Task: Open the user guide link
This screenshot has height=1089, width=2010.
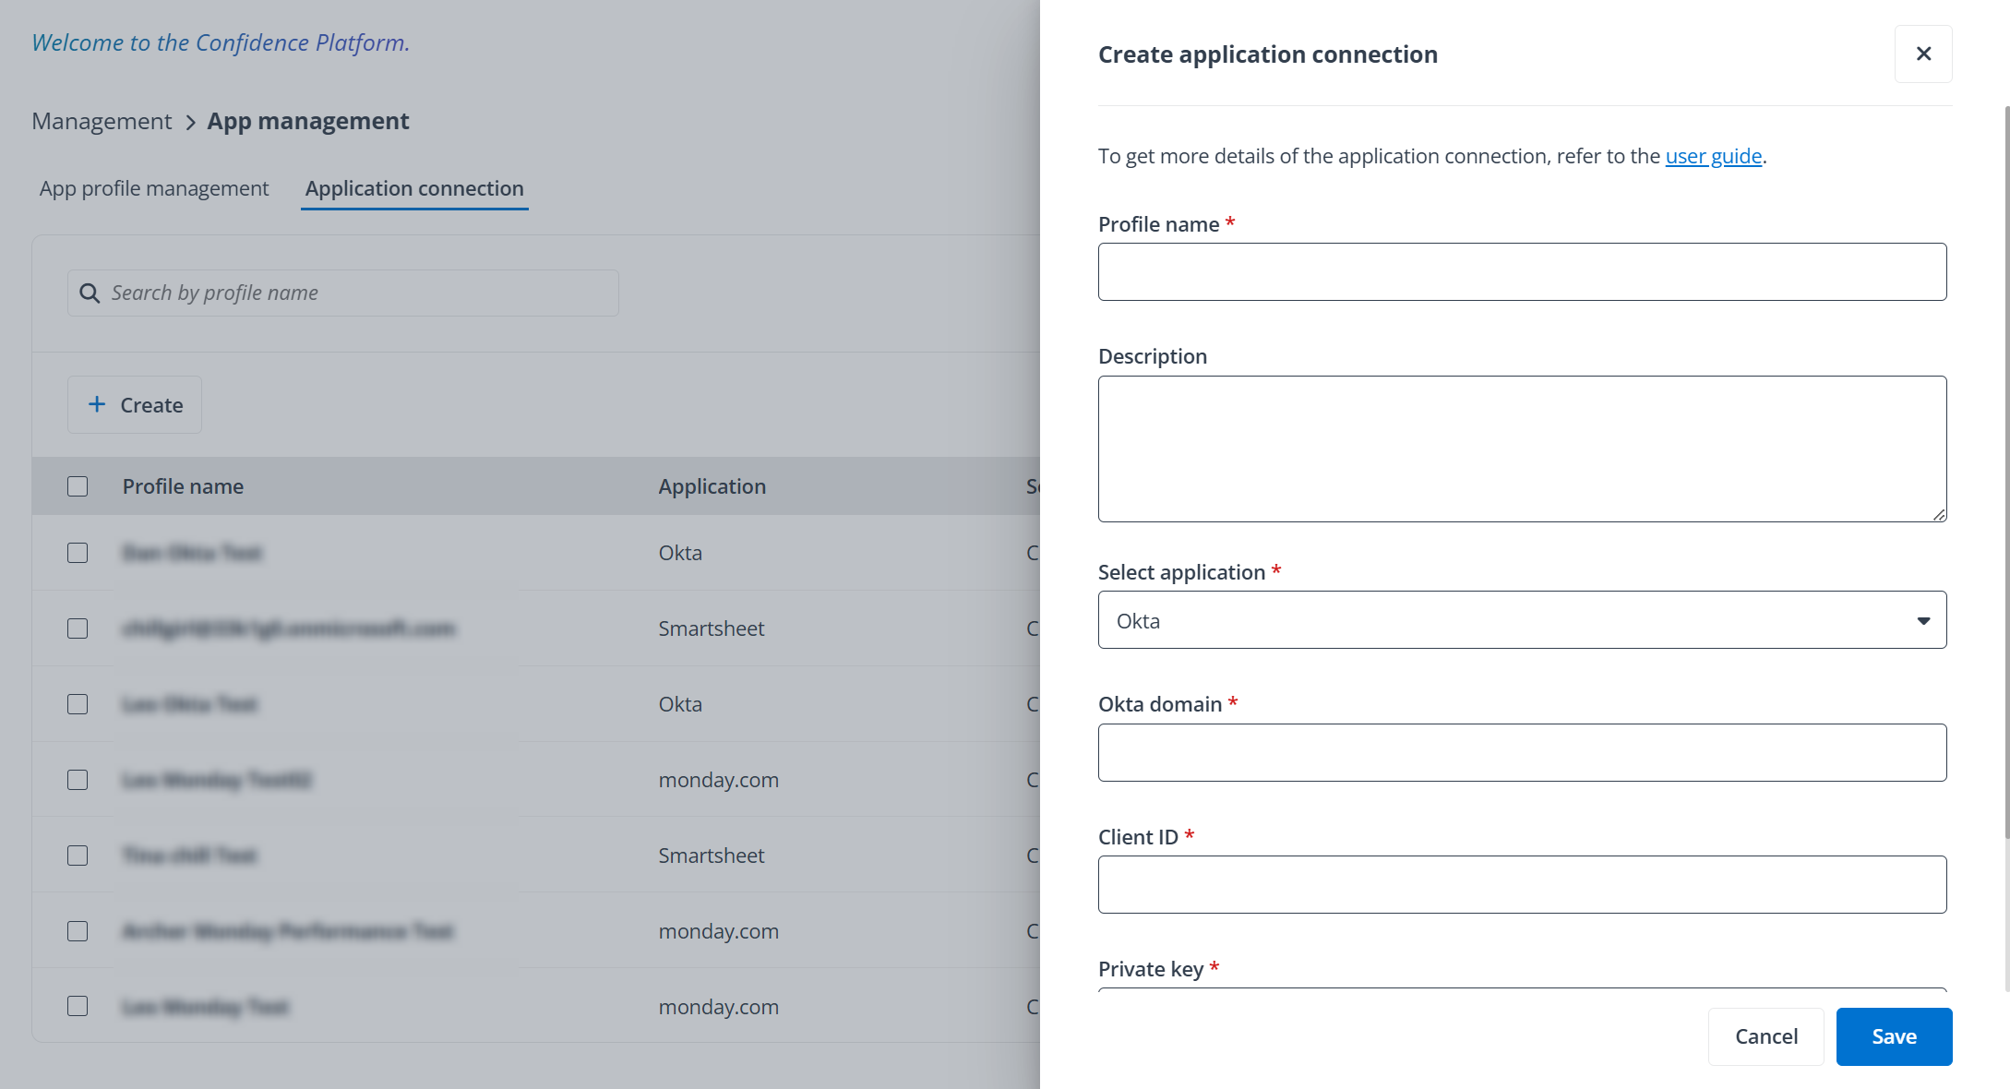Action: coord(1713,156)
